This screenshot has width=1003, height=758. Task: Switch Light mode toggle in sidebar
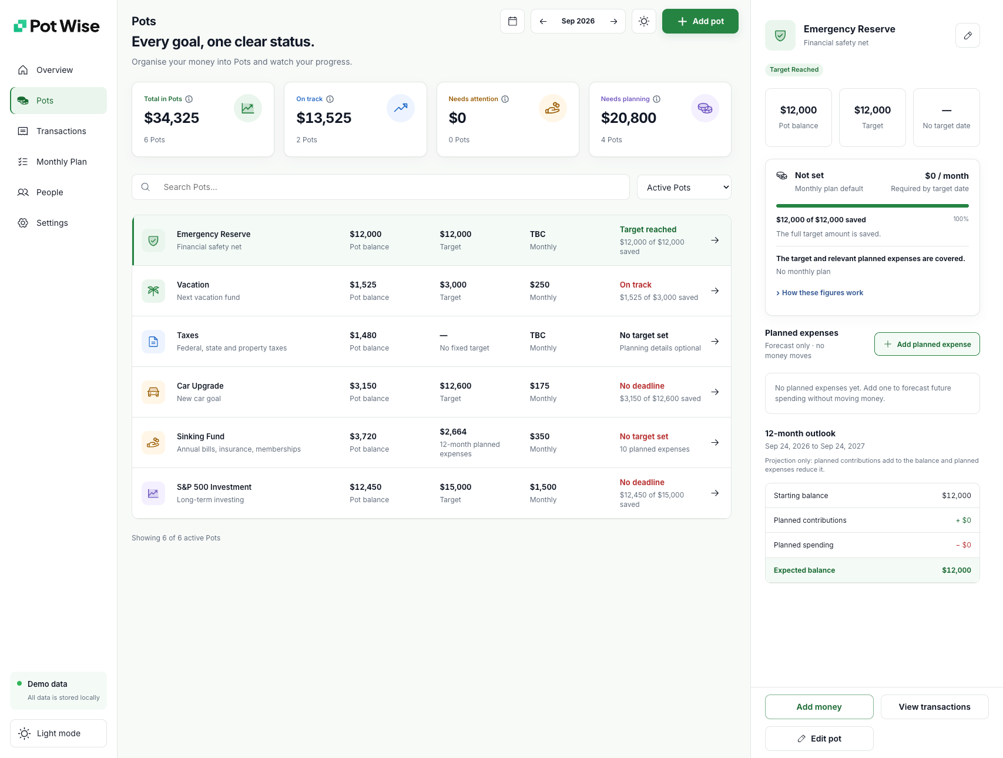(x=58, y=733)
